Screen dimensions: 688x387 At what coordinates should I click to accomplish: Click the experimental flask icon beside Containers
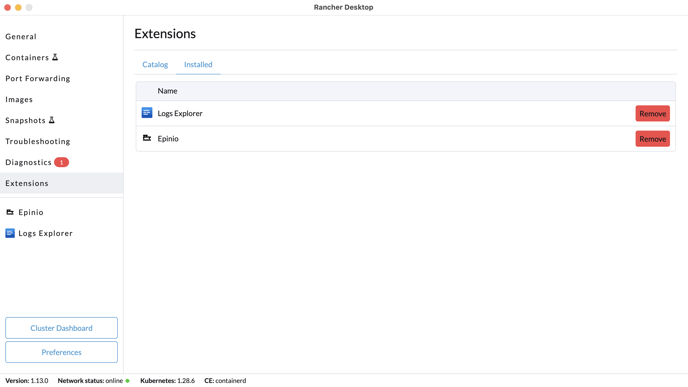55,57
